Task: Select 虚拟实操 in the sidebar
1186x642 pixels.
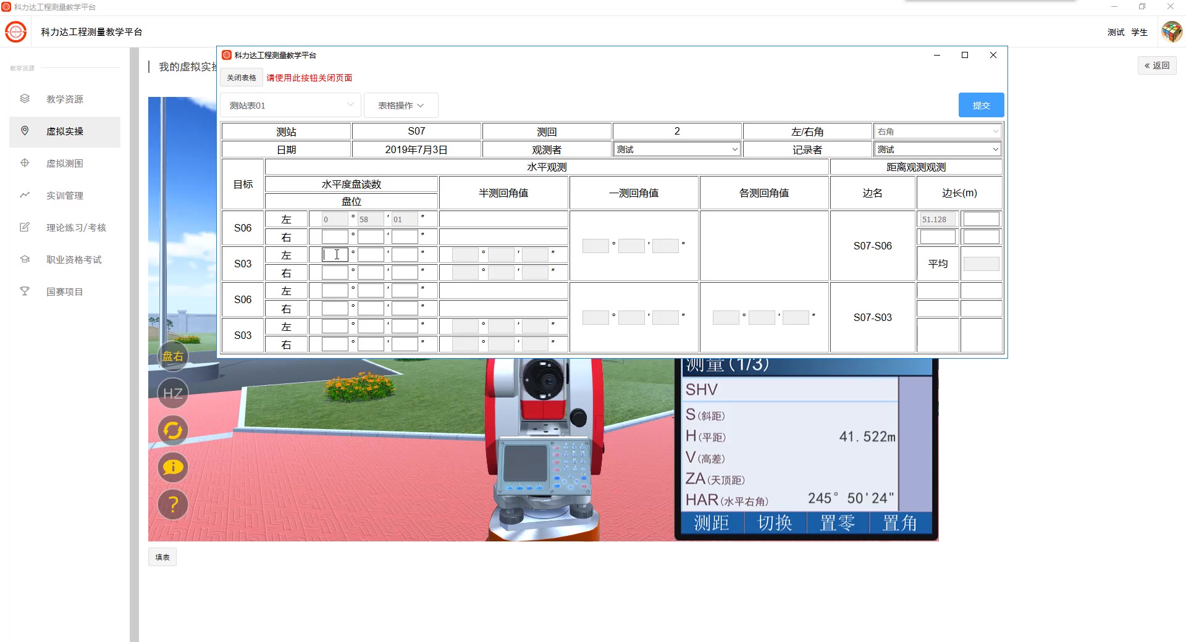Action: (x=65, y=131)
